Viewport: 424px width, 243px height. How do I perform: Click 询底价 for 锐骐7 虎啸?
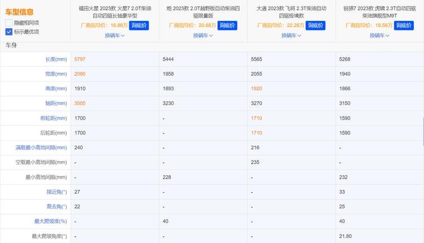click(402, 25)
